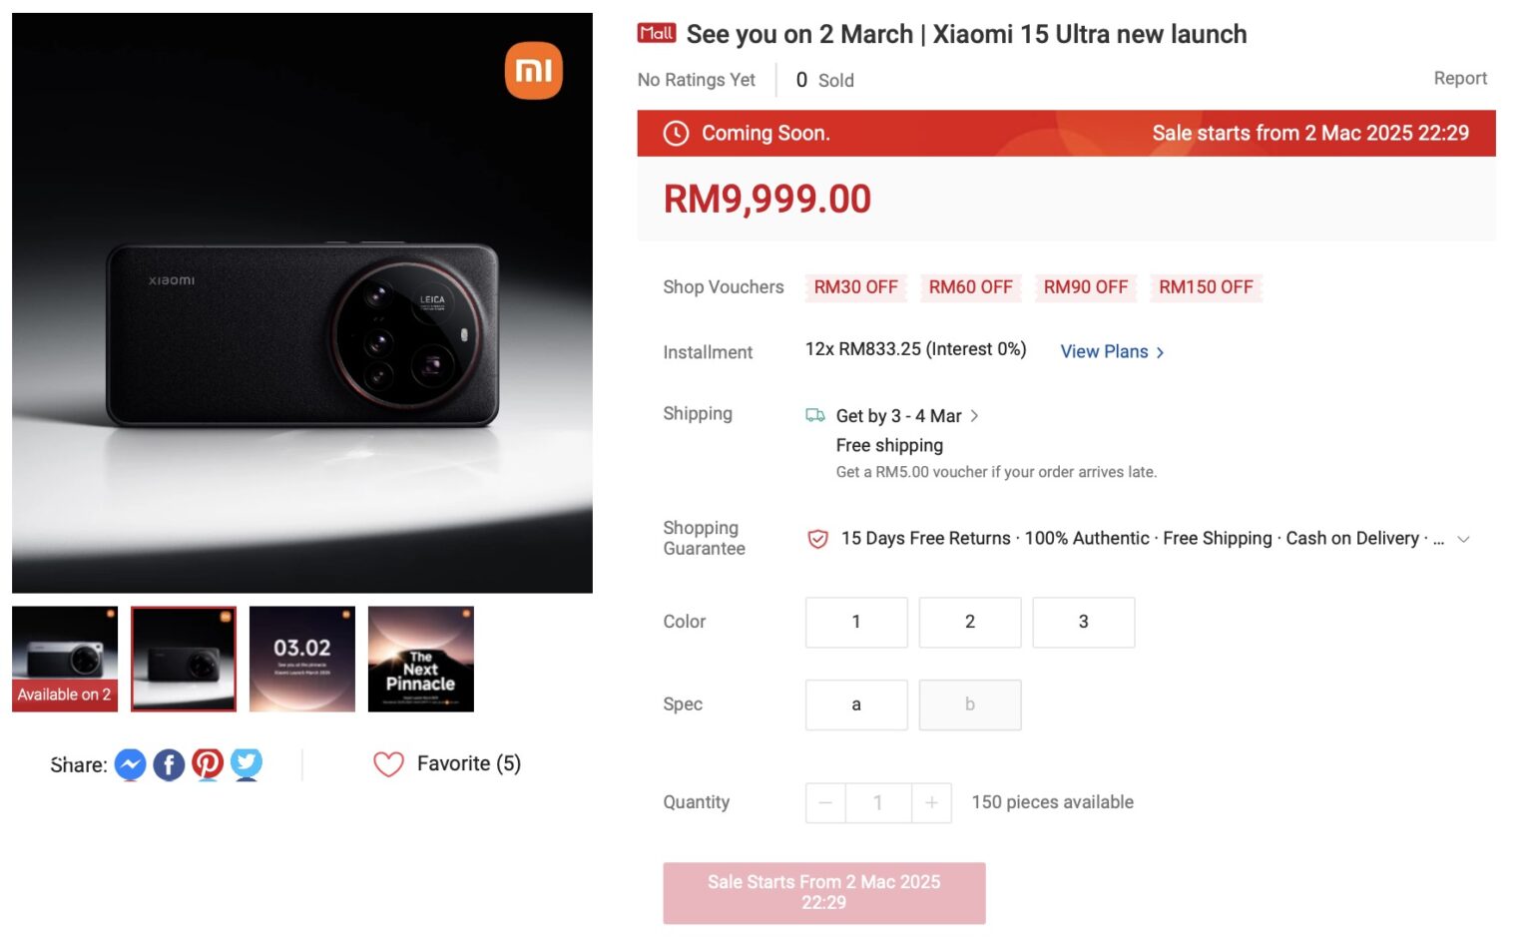Click the Mall badge next to the title
This screenshot has height=939, width=1533.
tap(657, 32)
